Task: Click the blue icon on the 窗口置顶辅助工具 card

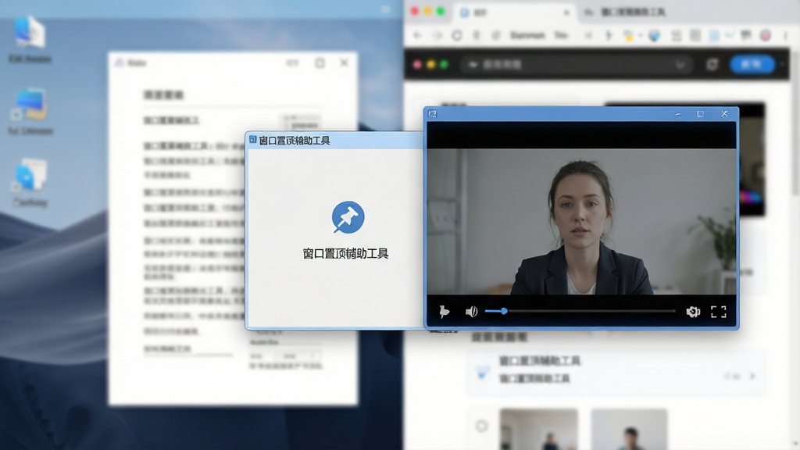Action: [x=481, y=373]
